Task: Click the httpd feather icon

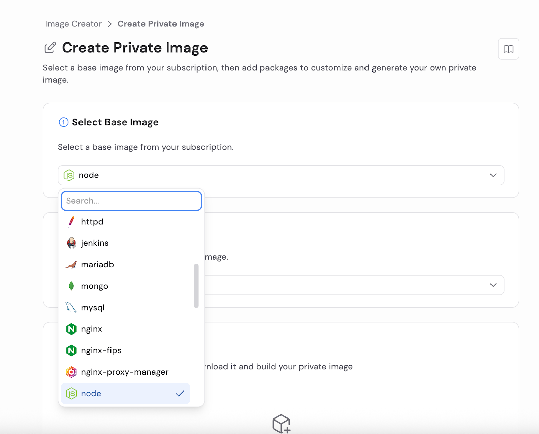Action: coord(71,222)
